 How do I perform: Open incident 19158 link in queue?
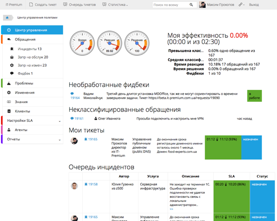pos(93,184)
